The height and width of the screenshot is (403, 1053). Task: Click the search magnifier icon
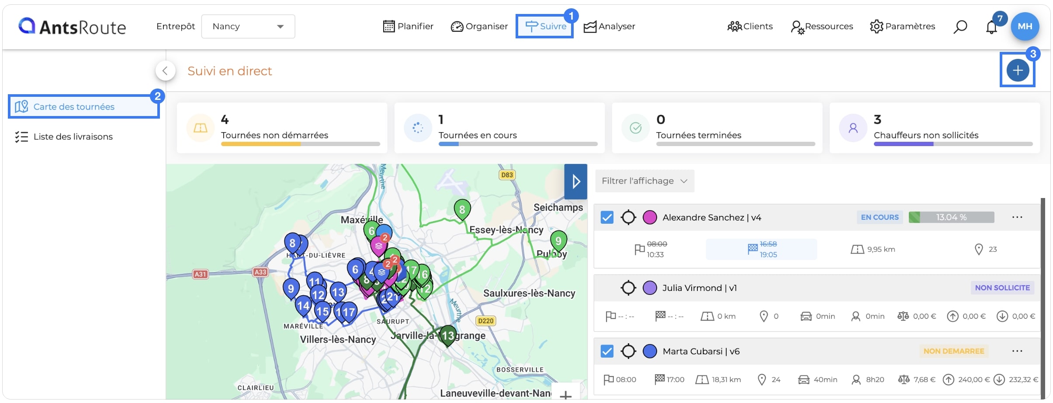click(x=960, y=27)
